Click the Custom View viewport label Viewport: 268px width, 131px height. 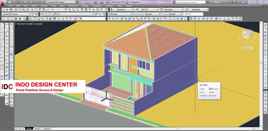(24, 24)
